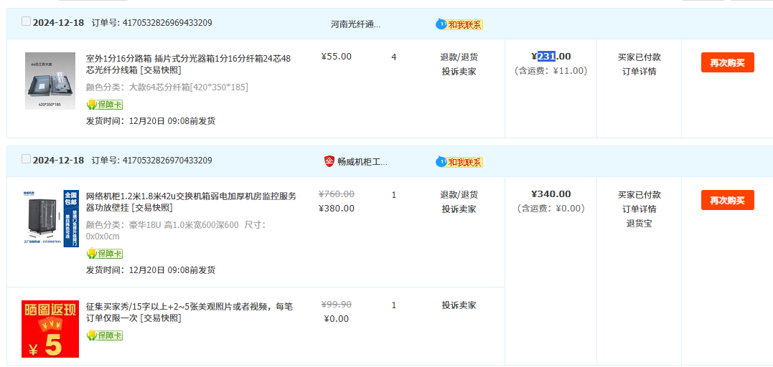Click 和我联系 chat icon for 畅威机柜 seller
The image size is (773, 367).
coord(459,162)
